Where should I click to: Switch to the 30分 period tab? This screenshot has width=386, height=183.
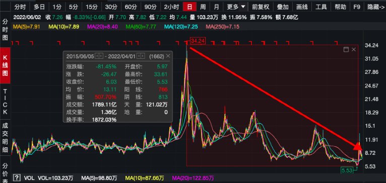tap(110, 7)
